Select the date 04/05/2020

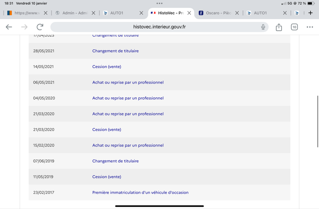click(44, 98)
